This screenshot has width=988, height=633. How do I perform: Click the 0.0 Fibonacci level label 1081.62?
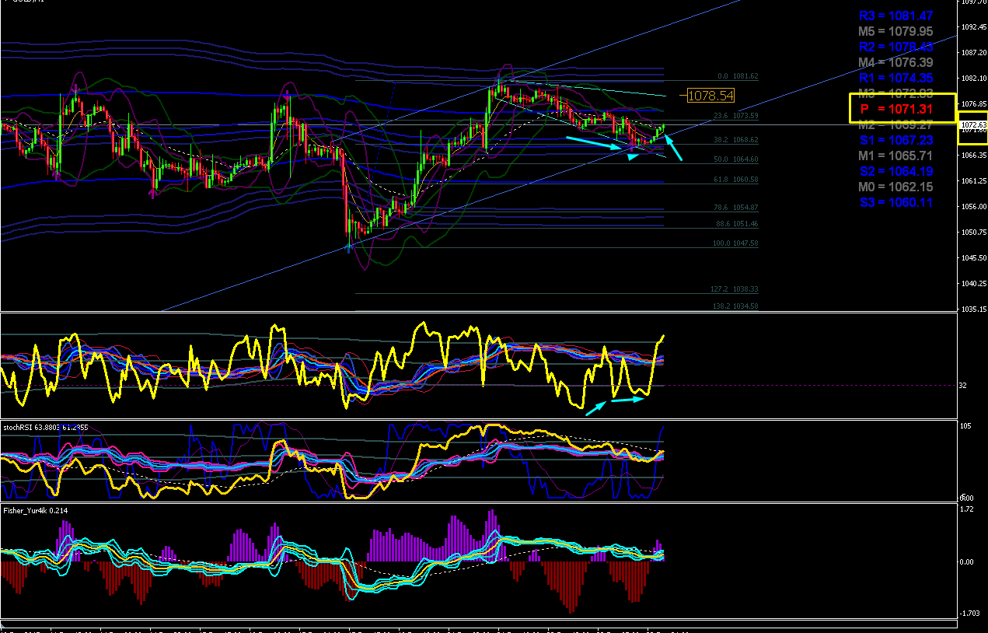tap(738, 76)
